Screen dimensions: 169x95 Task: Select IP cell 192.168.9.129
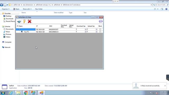pyautogui.click(x=40, y=32)
